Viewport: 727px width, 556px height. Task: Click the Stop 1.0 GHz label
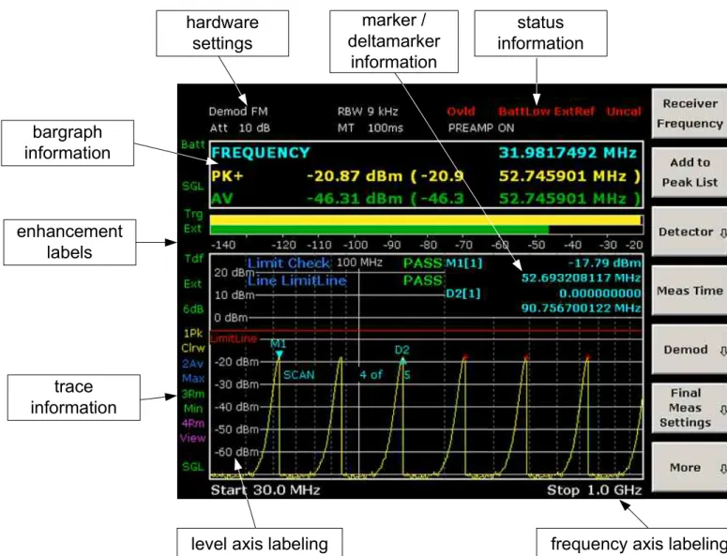coord(595,490)
